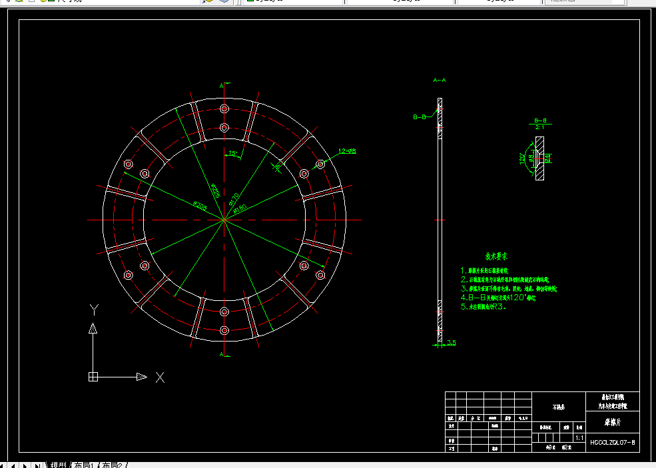
Task: Select the B-B 2:1 detail view title
Action: [x=540, y=124]
